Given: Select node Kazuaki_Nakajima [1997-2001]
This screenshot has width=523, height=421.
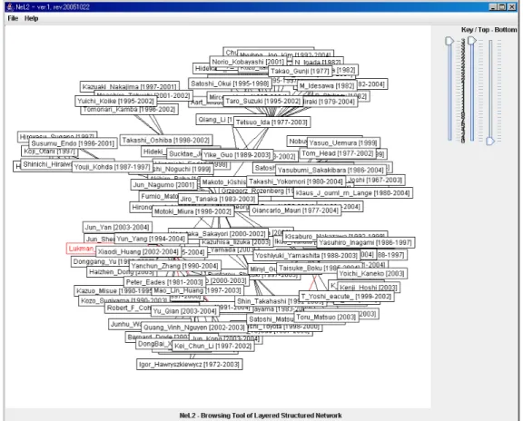Looking at the screenshot, I should click(x=130, y=87).
